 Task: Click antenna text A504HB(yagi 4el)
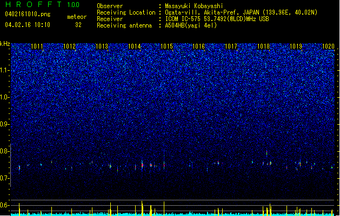[x=191, y=25]
